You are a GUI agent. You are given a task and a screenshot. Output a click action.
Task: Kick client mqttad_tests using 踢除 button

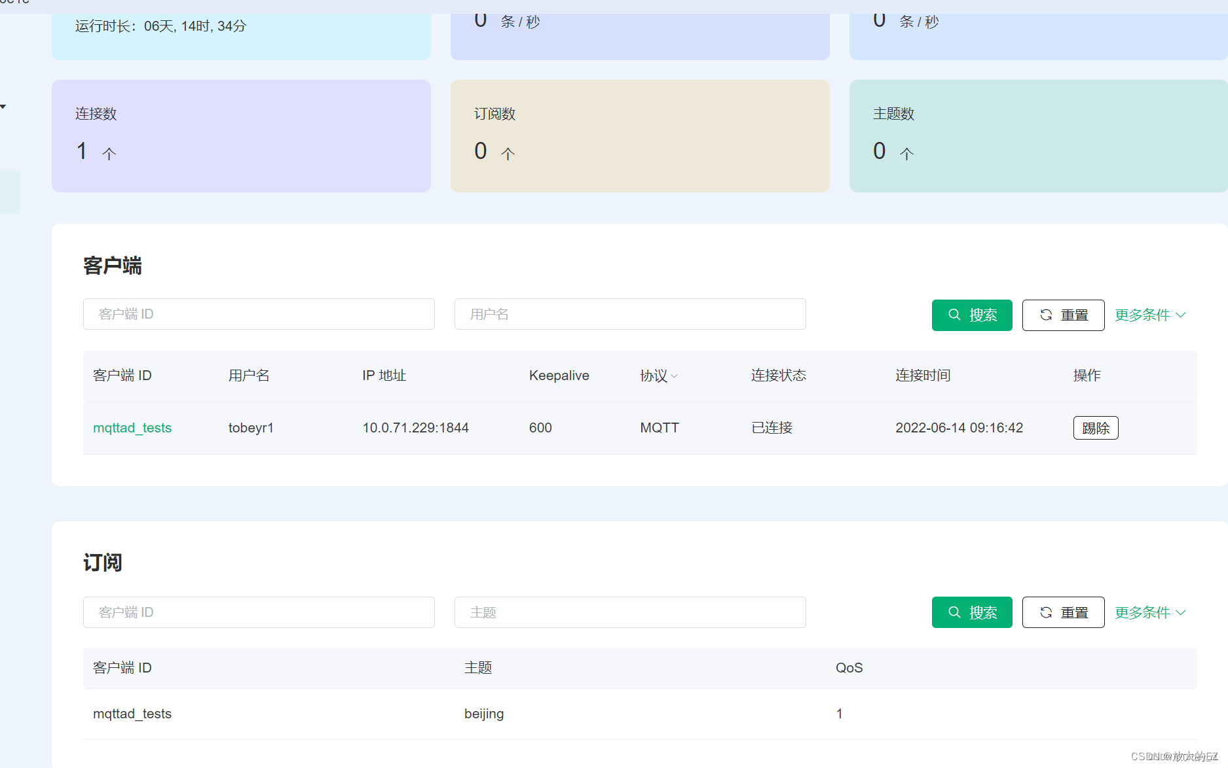click(x=1095, y=427)
